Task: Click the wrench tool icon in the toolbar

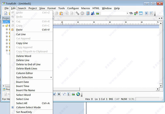Action: pyautogui.click(x=77, y=13)
